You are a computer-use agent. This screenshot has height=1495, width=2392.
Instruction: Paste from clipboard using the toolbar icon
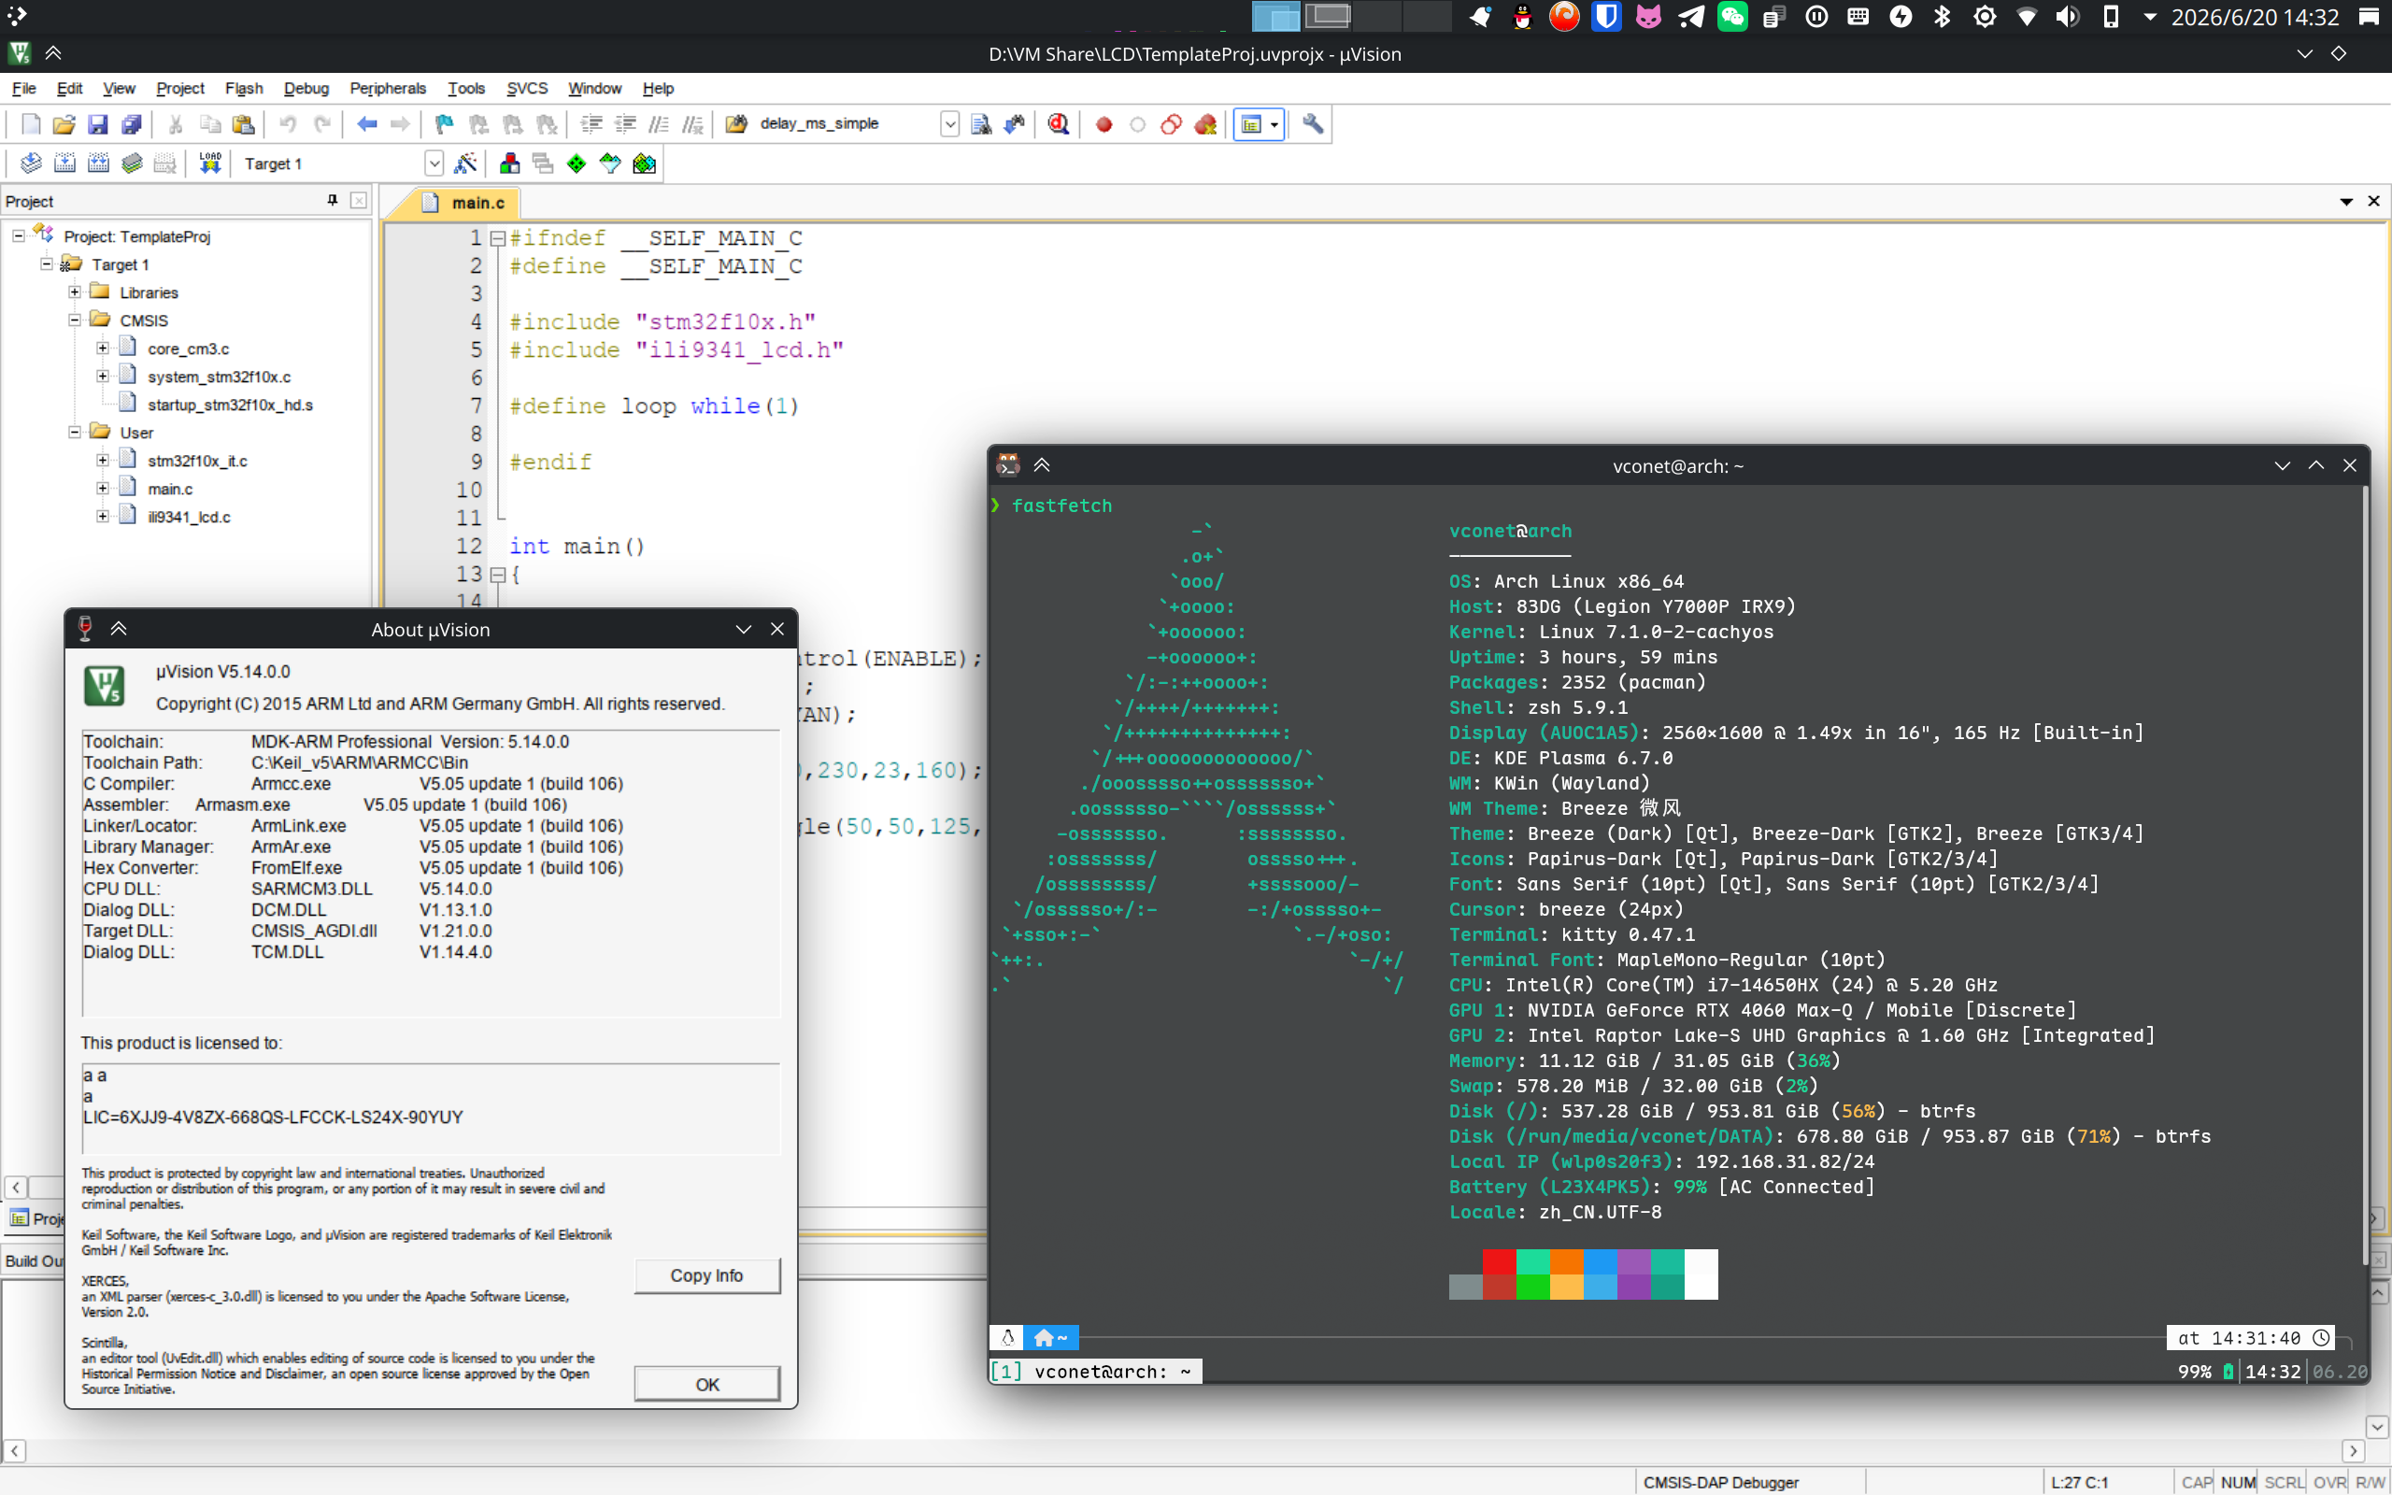[243, 123]
